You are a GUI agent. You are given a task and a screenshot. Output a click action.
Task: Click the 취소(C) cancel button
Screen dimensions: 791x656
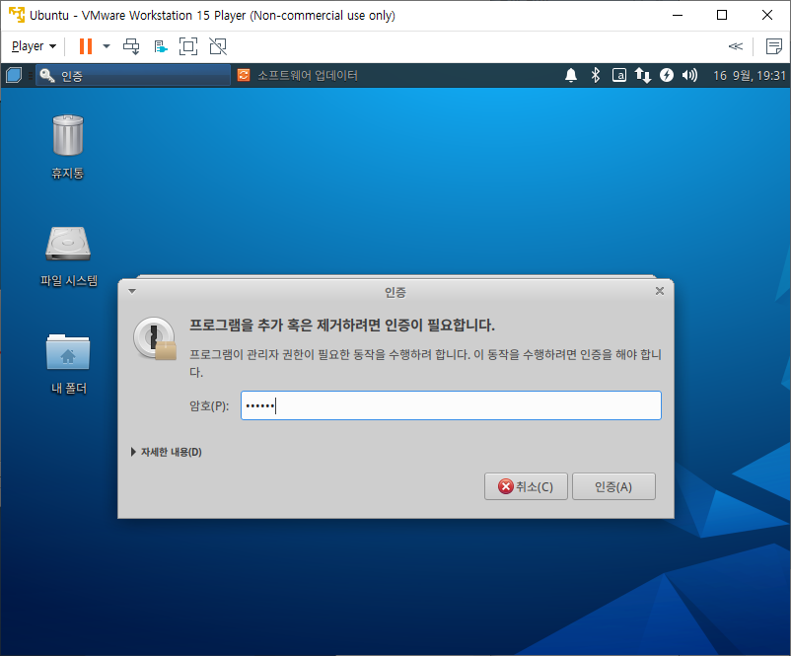tap(526, 486)
